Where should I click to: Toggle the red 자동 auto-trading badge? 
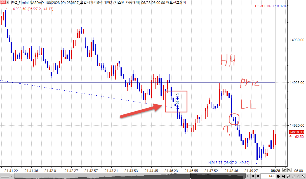(3, 2)
